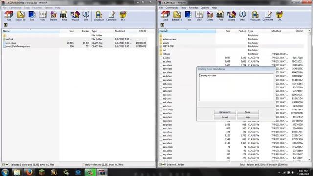Click Test icon in left WinRAR window

(x=32, y=16)
